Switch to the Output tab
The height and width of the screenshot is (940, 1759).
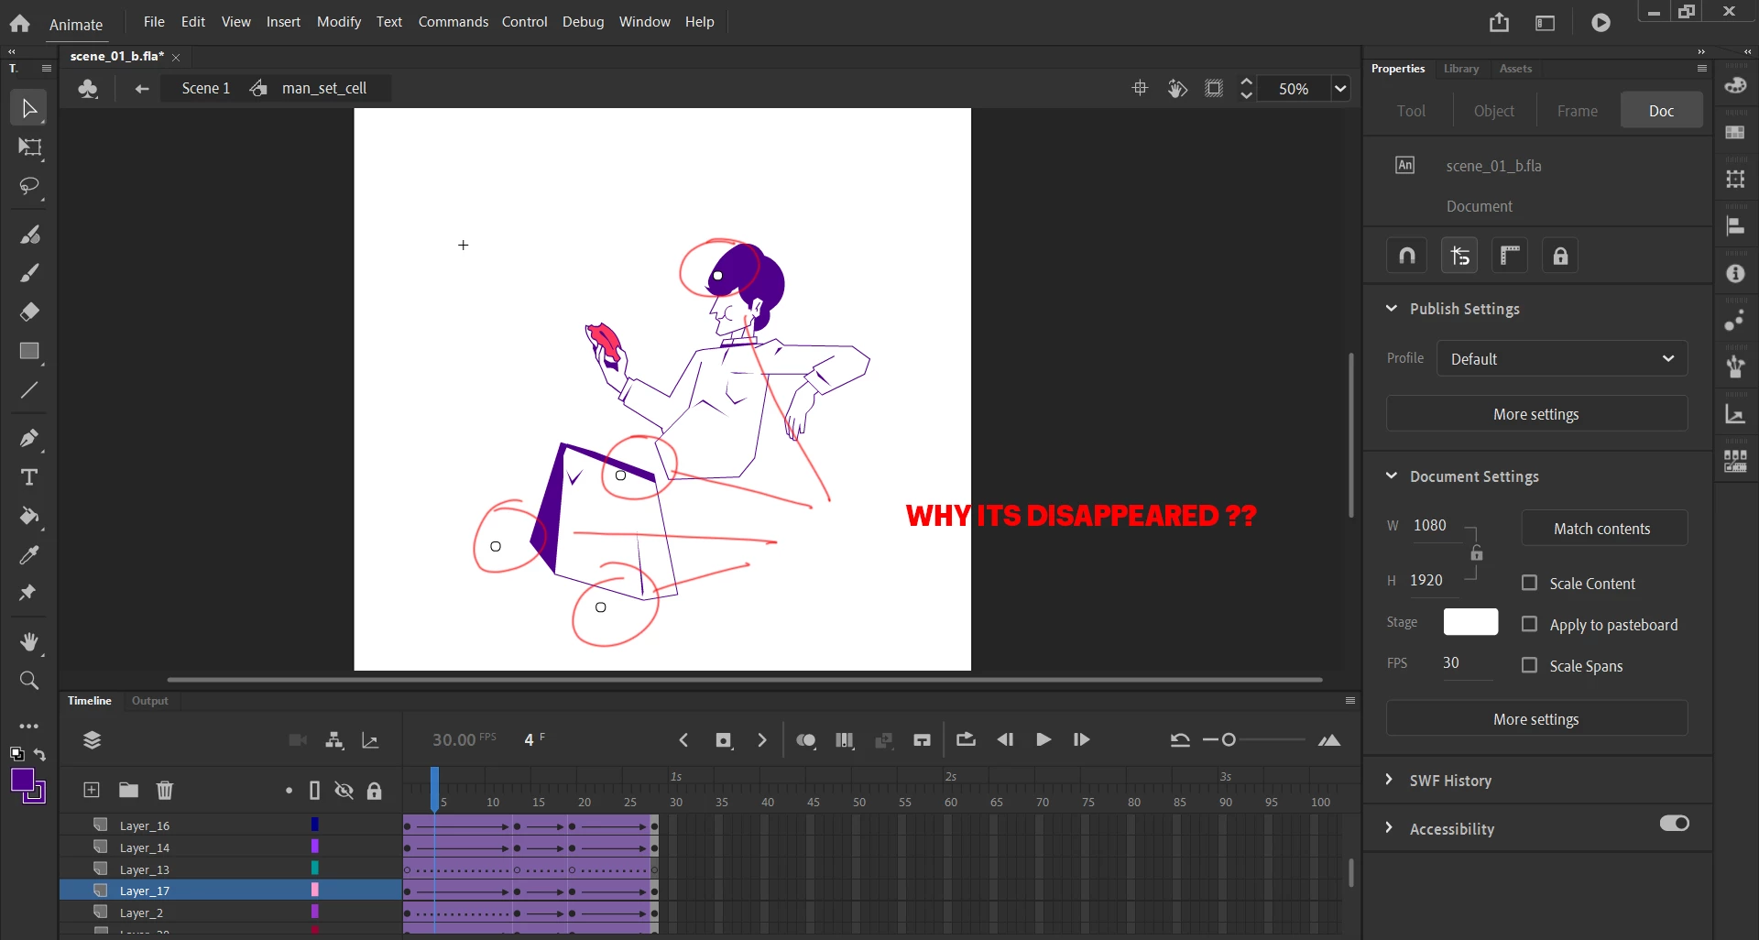point(150,700)
